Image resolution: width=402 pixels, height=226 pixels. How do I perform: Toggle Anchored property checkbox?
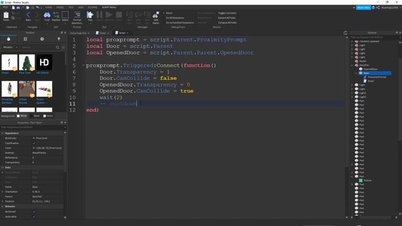(x=34, y=212)
